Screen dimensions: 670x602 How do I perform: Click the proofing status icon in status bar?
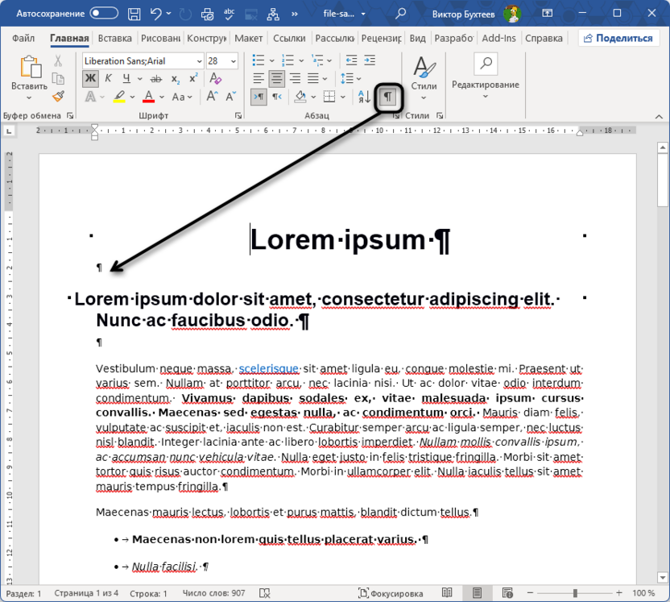(x=264, y=593)
